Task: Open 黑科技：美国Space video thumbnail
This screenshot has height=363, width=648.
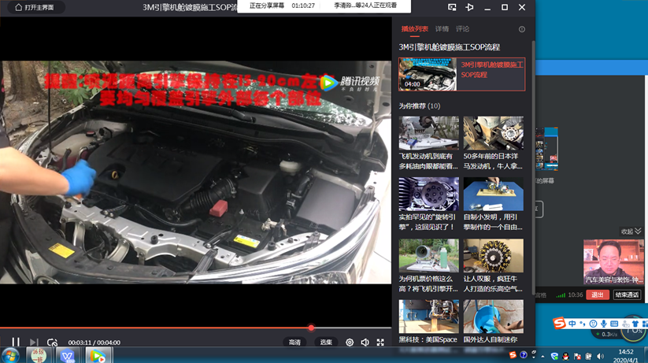Action: [428, 317]
